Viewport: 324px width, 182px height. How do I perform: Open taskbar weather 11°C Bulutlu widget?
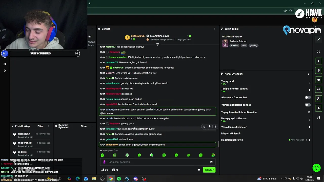[x=268, y=179]
